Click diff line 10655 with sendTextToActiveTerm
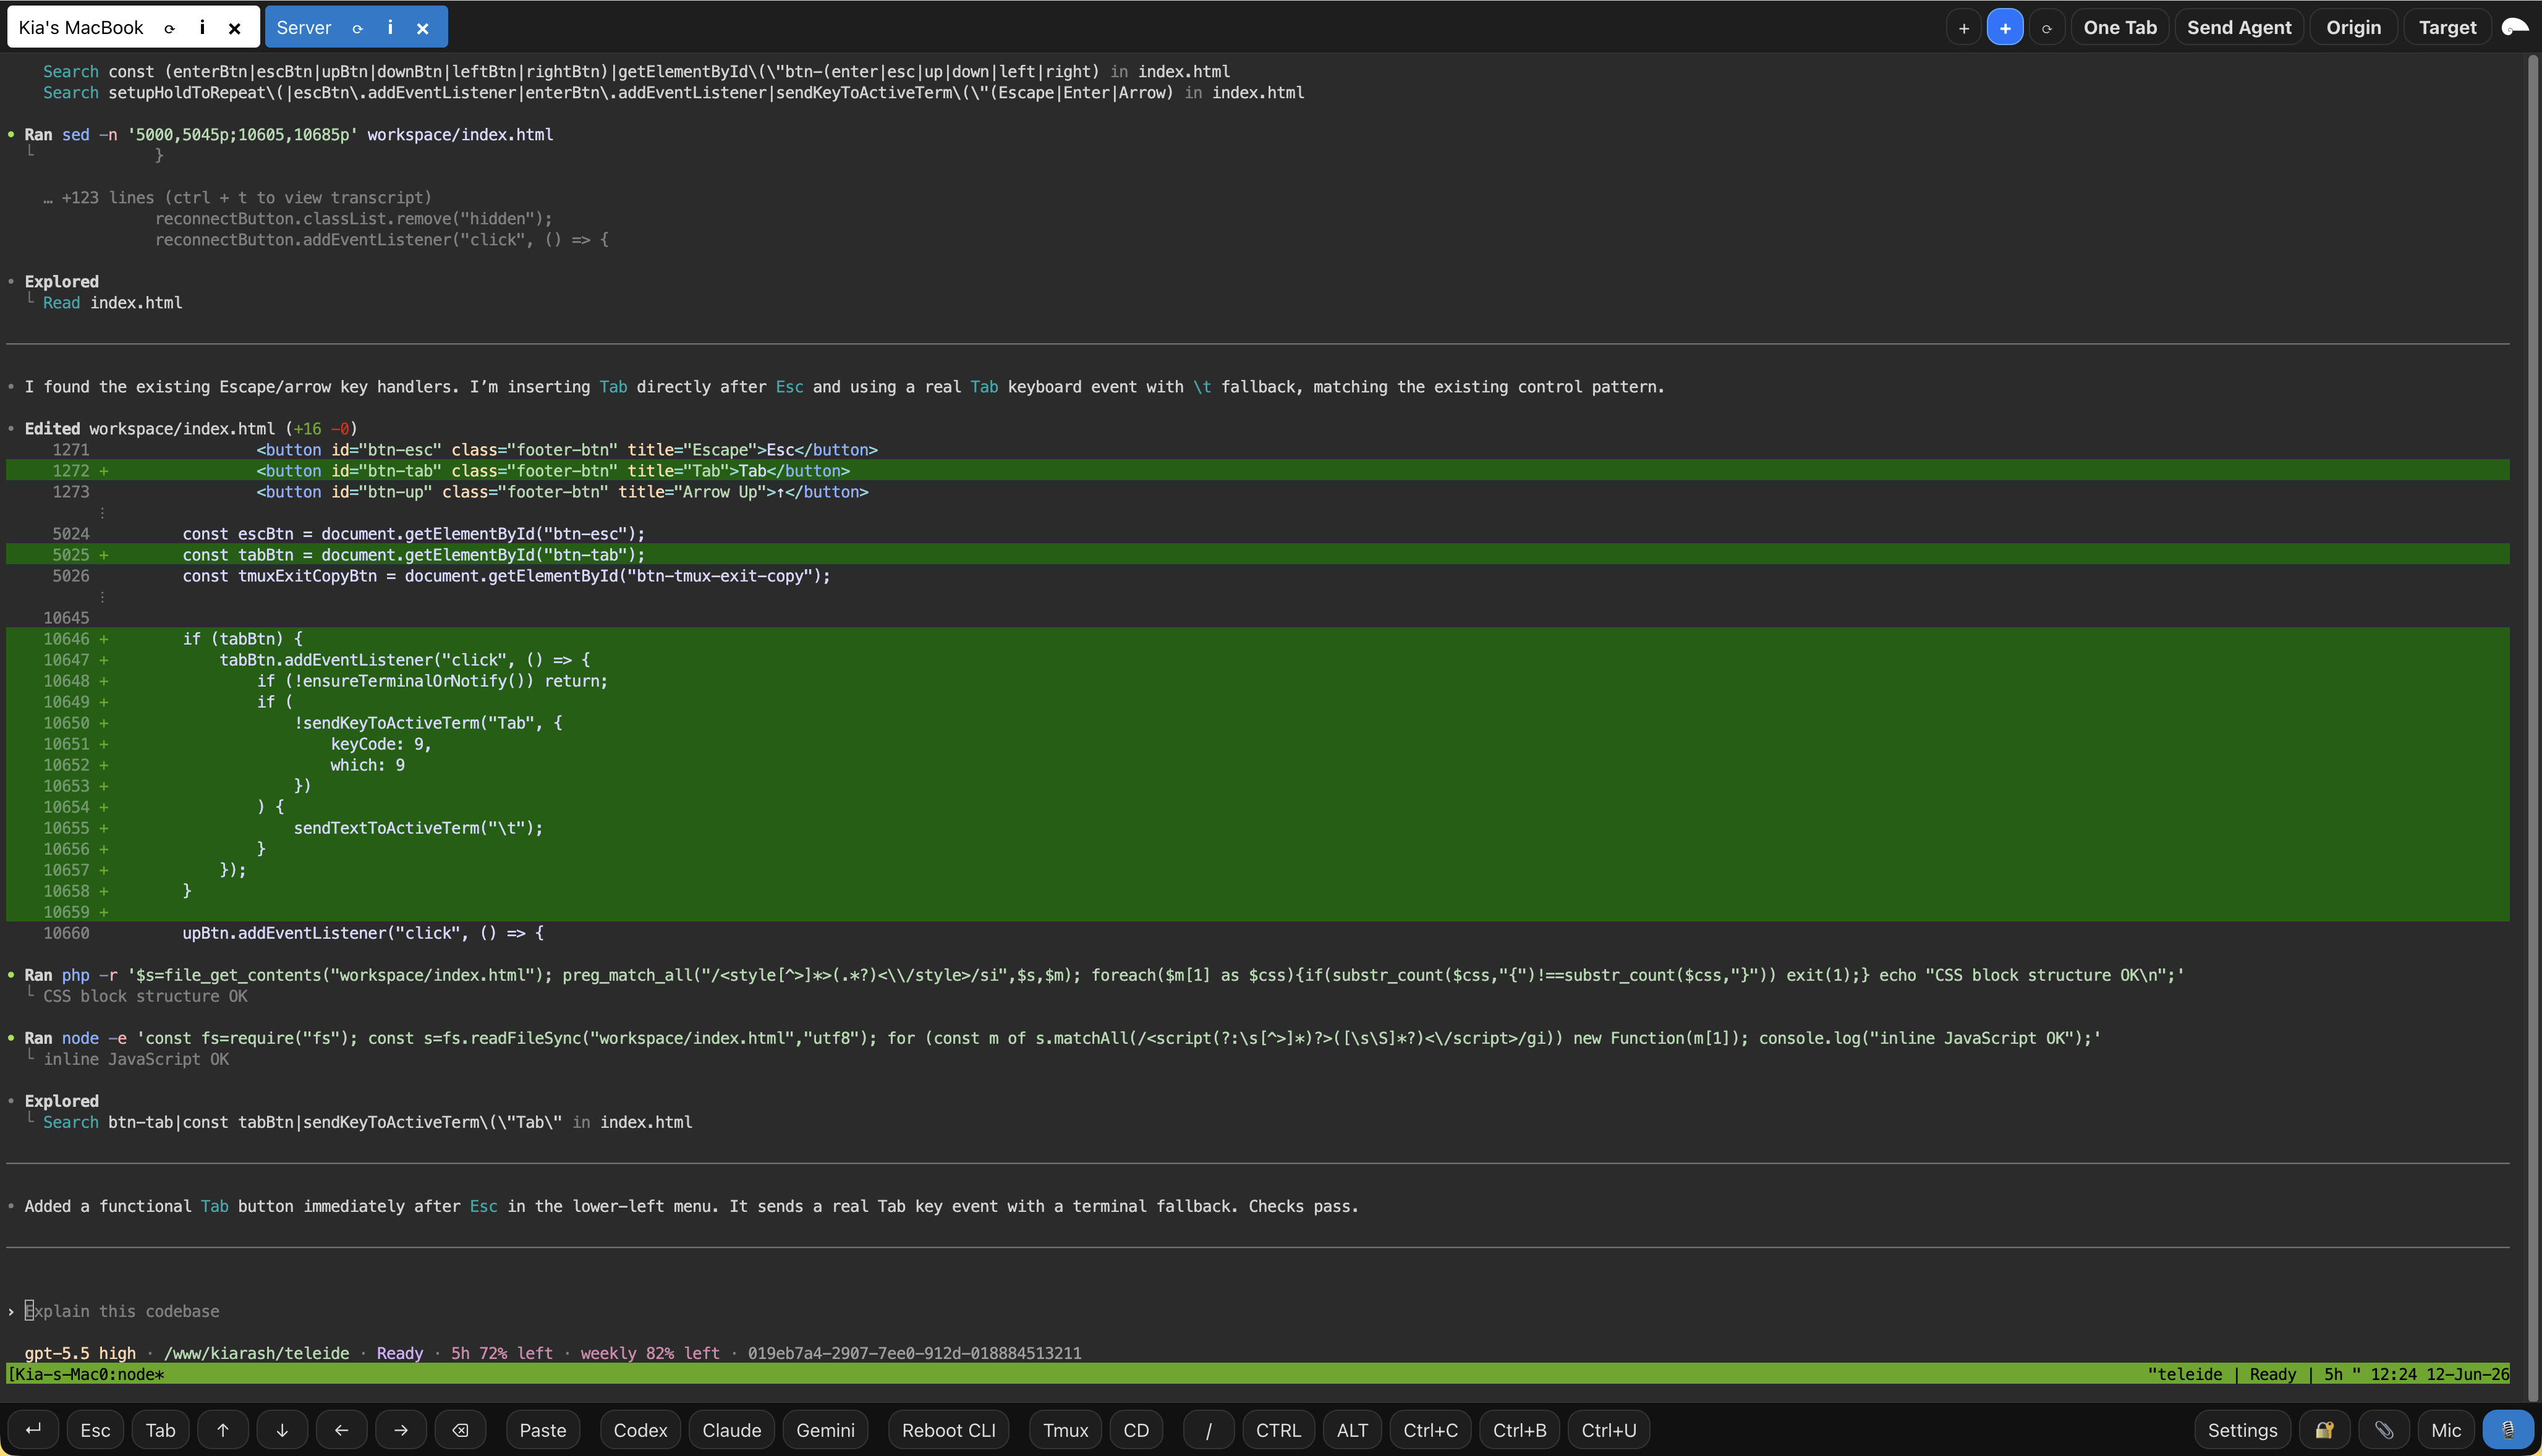 [1258, 828]
